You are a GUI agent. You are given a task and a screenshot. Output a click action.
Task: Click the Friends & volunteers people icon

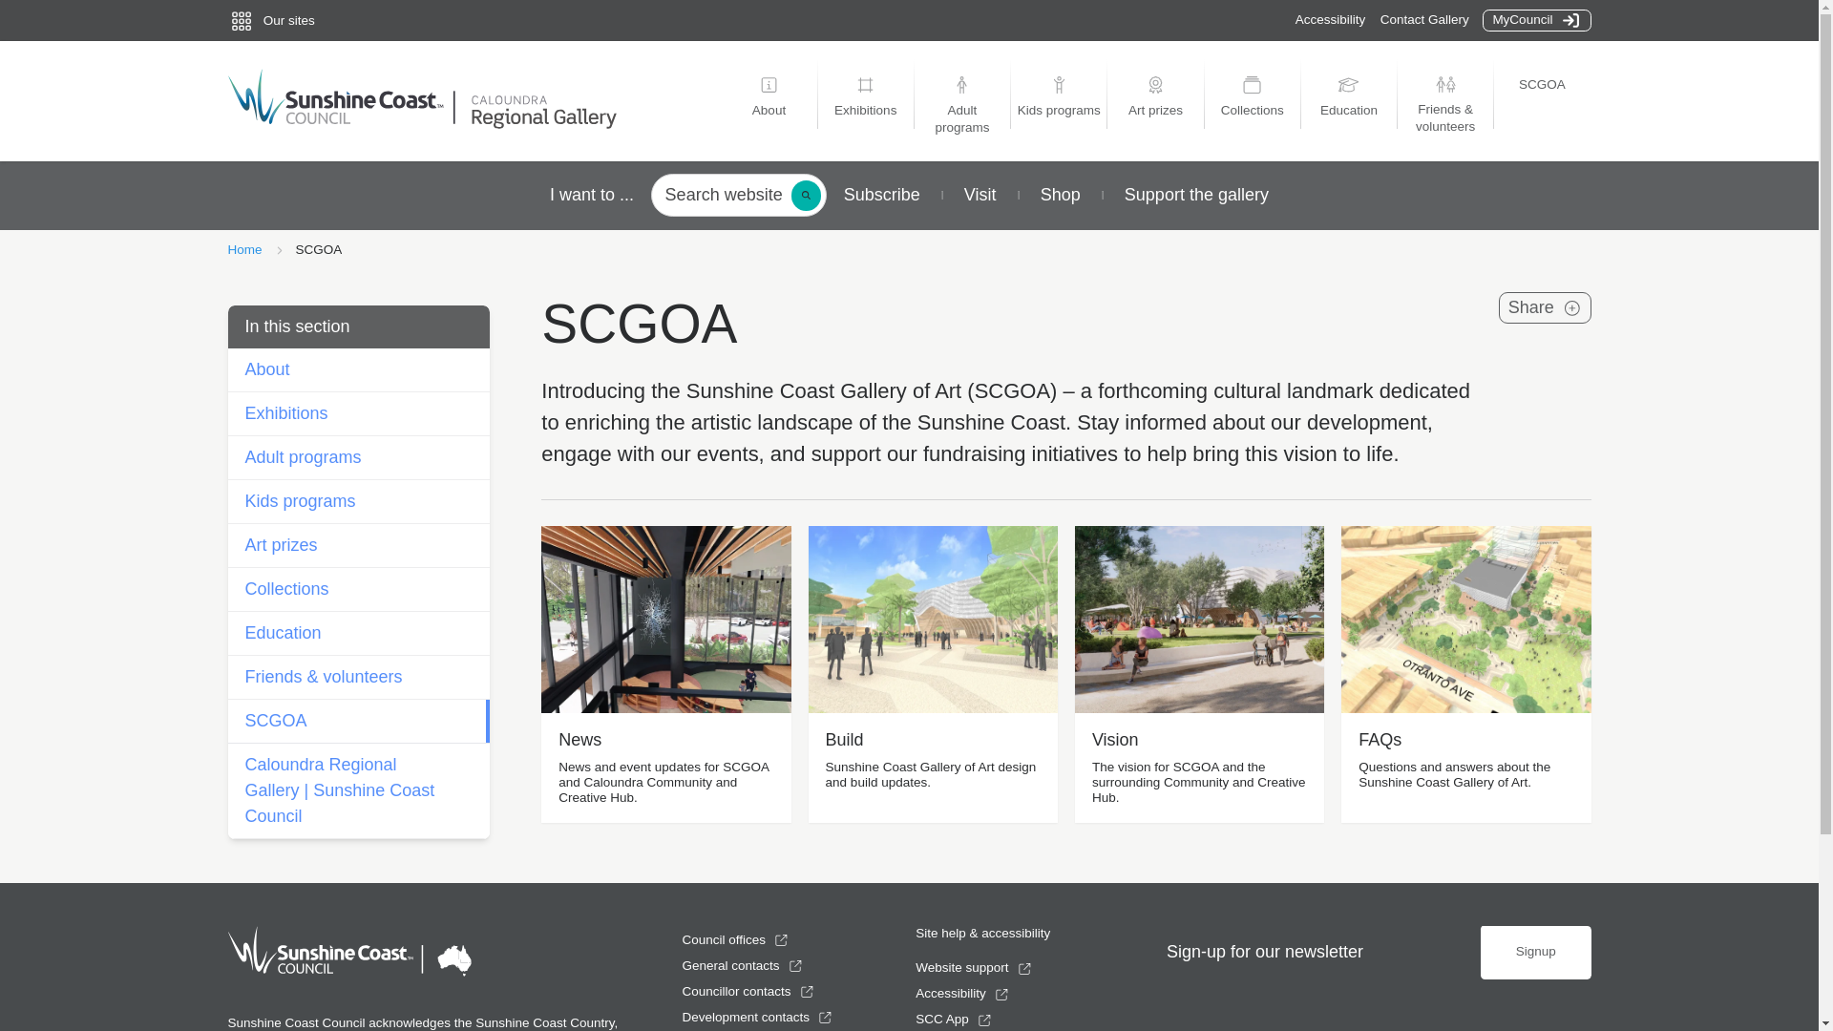pyautogui.click(x=1445, y=85)
